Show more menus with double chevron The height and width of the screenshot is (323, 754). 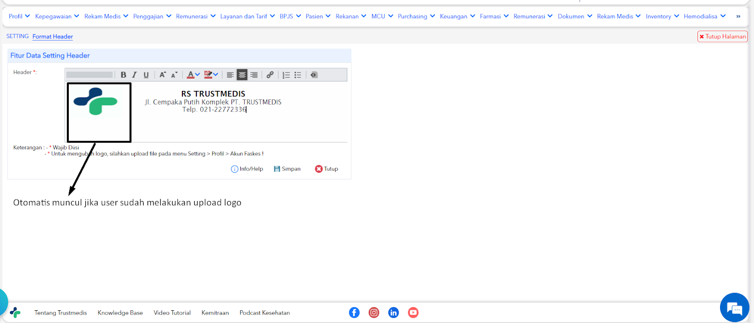pos(738,16)
